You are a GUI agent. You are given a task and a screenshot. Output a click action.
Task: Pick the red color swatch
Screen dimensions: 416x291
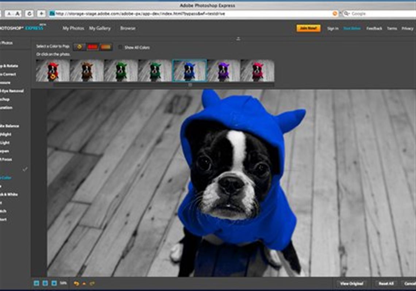tap(93, 47)
